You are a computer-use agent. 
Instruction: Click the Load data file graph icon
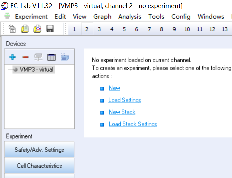coord(37,29)
